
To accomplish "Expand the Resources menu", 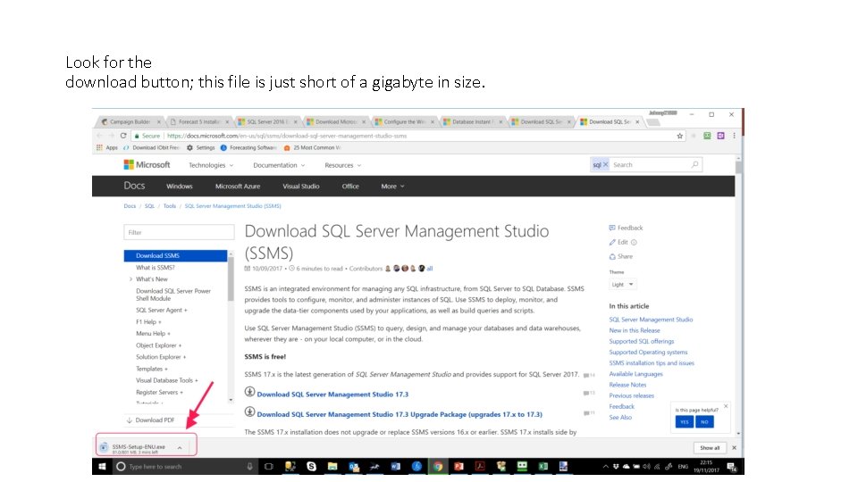I will tap(342, 165).
